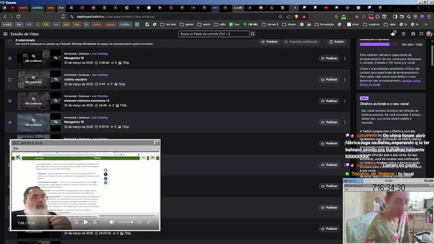Open the 'donate $' bookmark folder
This screenshot has height=244, width=434.
coord(270,24)
